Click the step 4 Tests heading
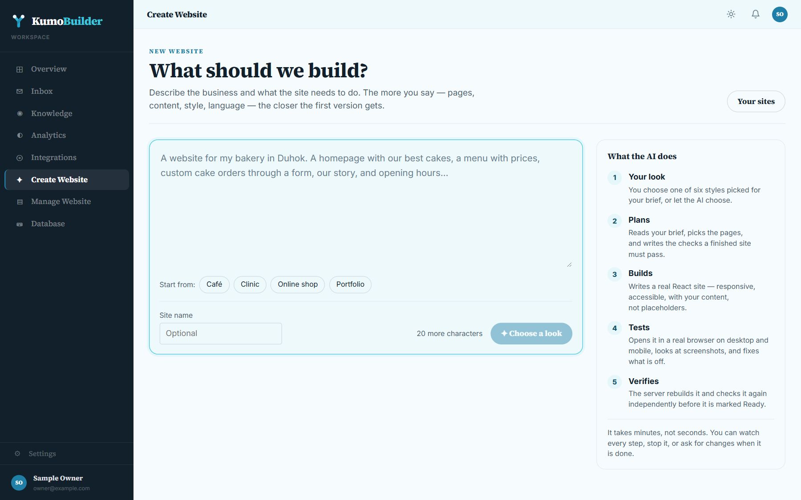Image resolution: width=801 pixels, height=500 pixels. coord(639,328)
